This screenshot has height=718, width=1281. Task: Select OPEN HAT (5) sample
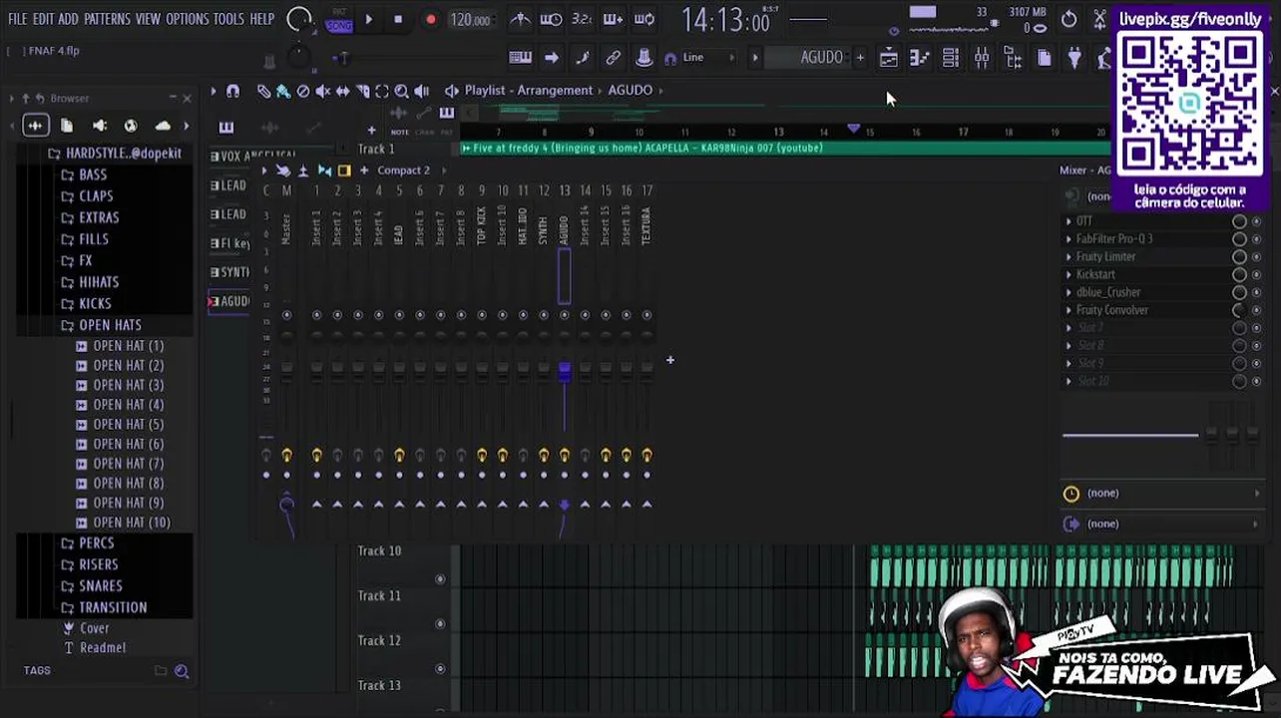(128, 425)
